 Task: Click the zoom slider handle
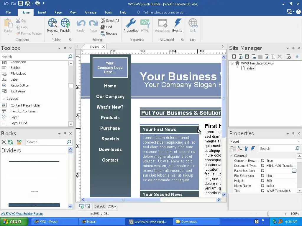tap(268, 214)
